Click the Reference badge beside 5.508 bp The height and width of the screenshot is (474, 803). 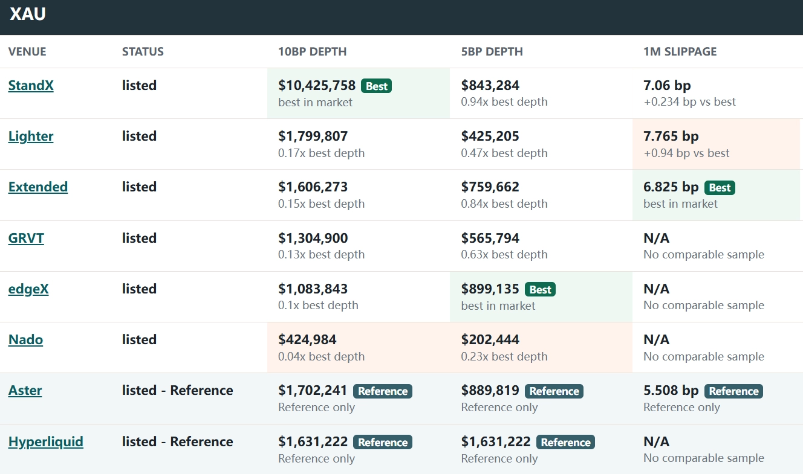tap(734, 391)
